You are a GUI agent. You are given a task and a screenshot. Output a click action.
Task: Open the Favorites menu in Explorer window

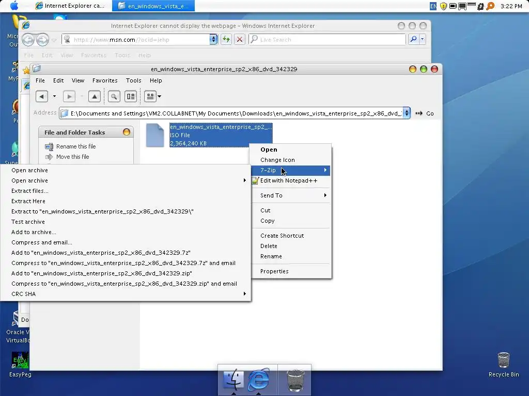pyautogui.click(x=105, y=80)
